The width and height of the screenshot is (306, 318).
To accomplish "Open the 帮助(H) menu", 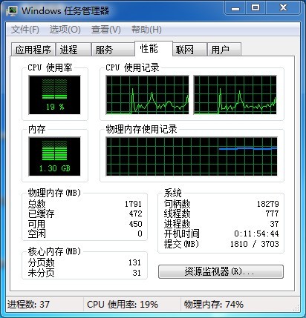I will click(x=146, y=30).
